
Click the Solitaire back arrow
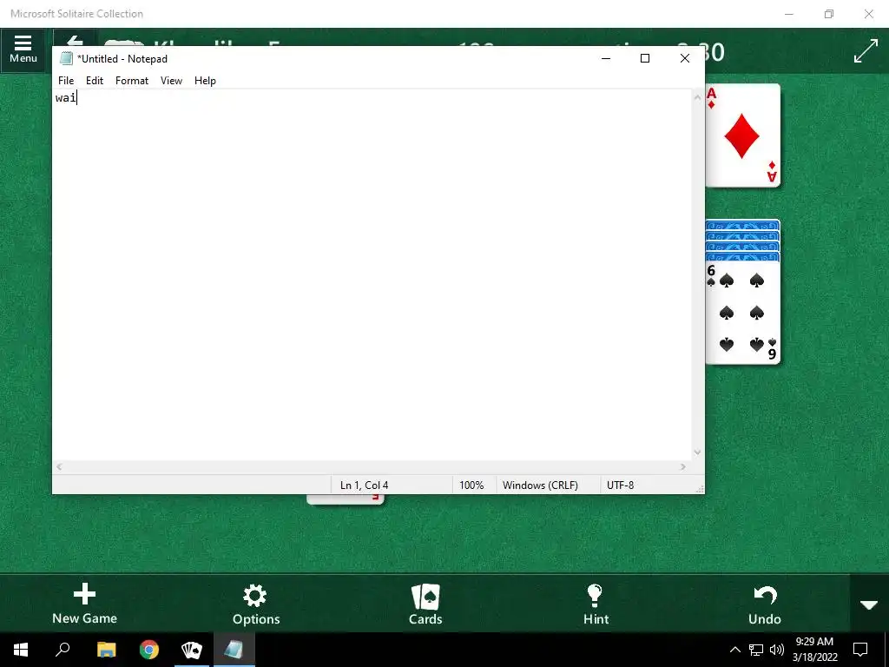click(75, 40)
